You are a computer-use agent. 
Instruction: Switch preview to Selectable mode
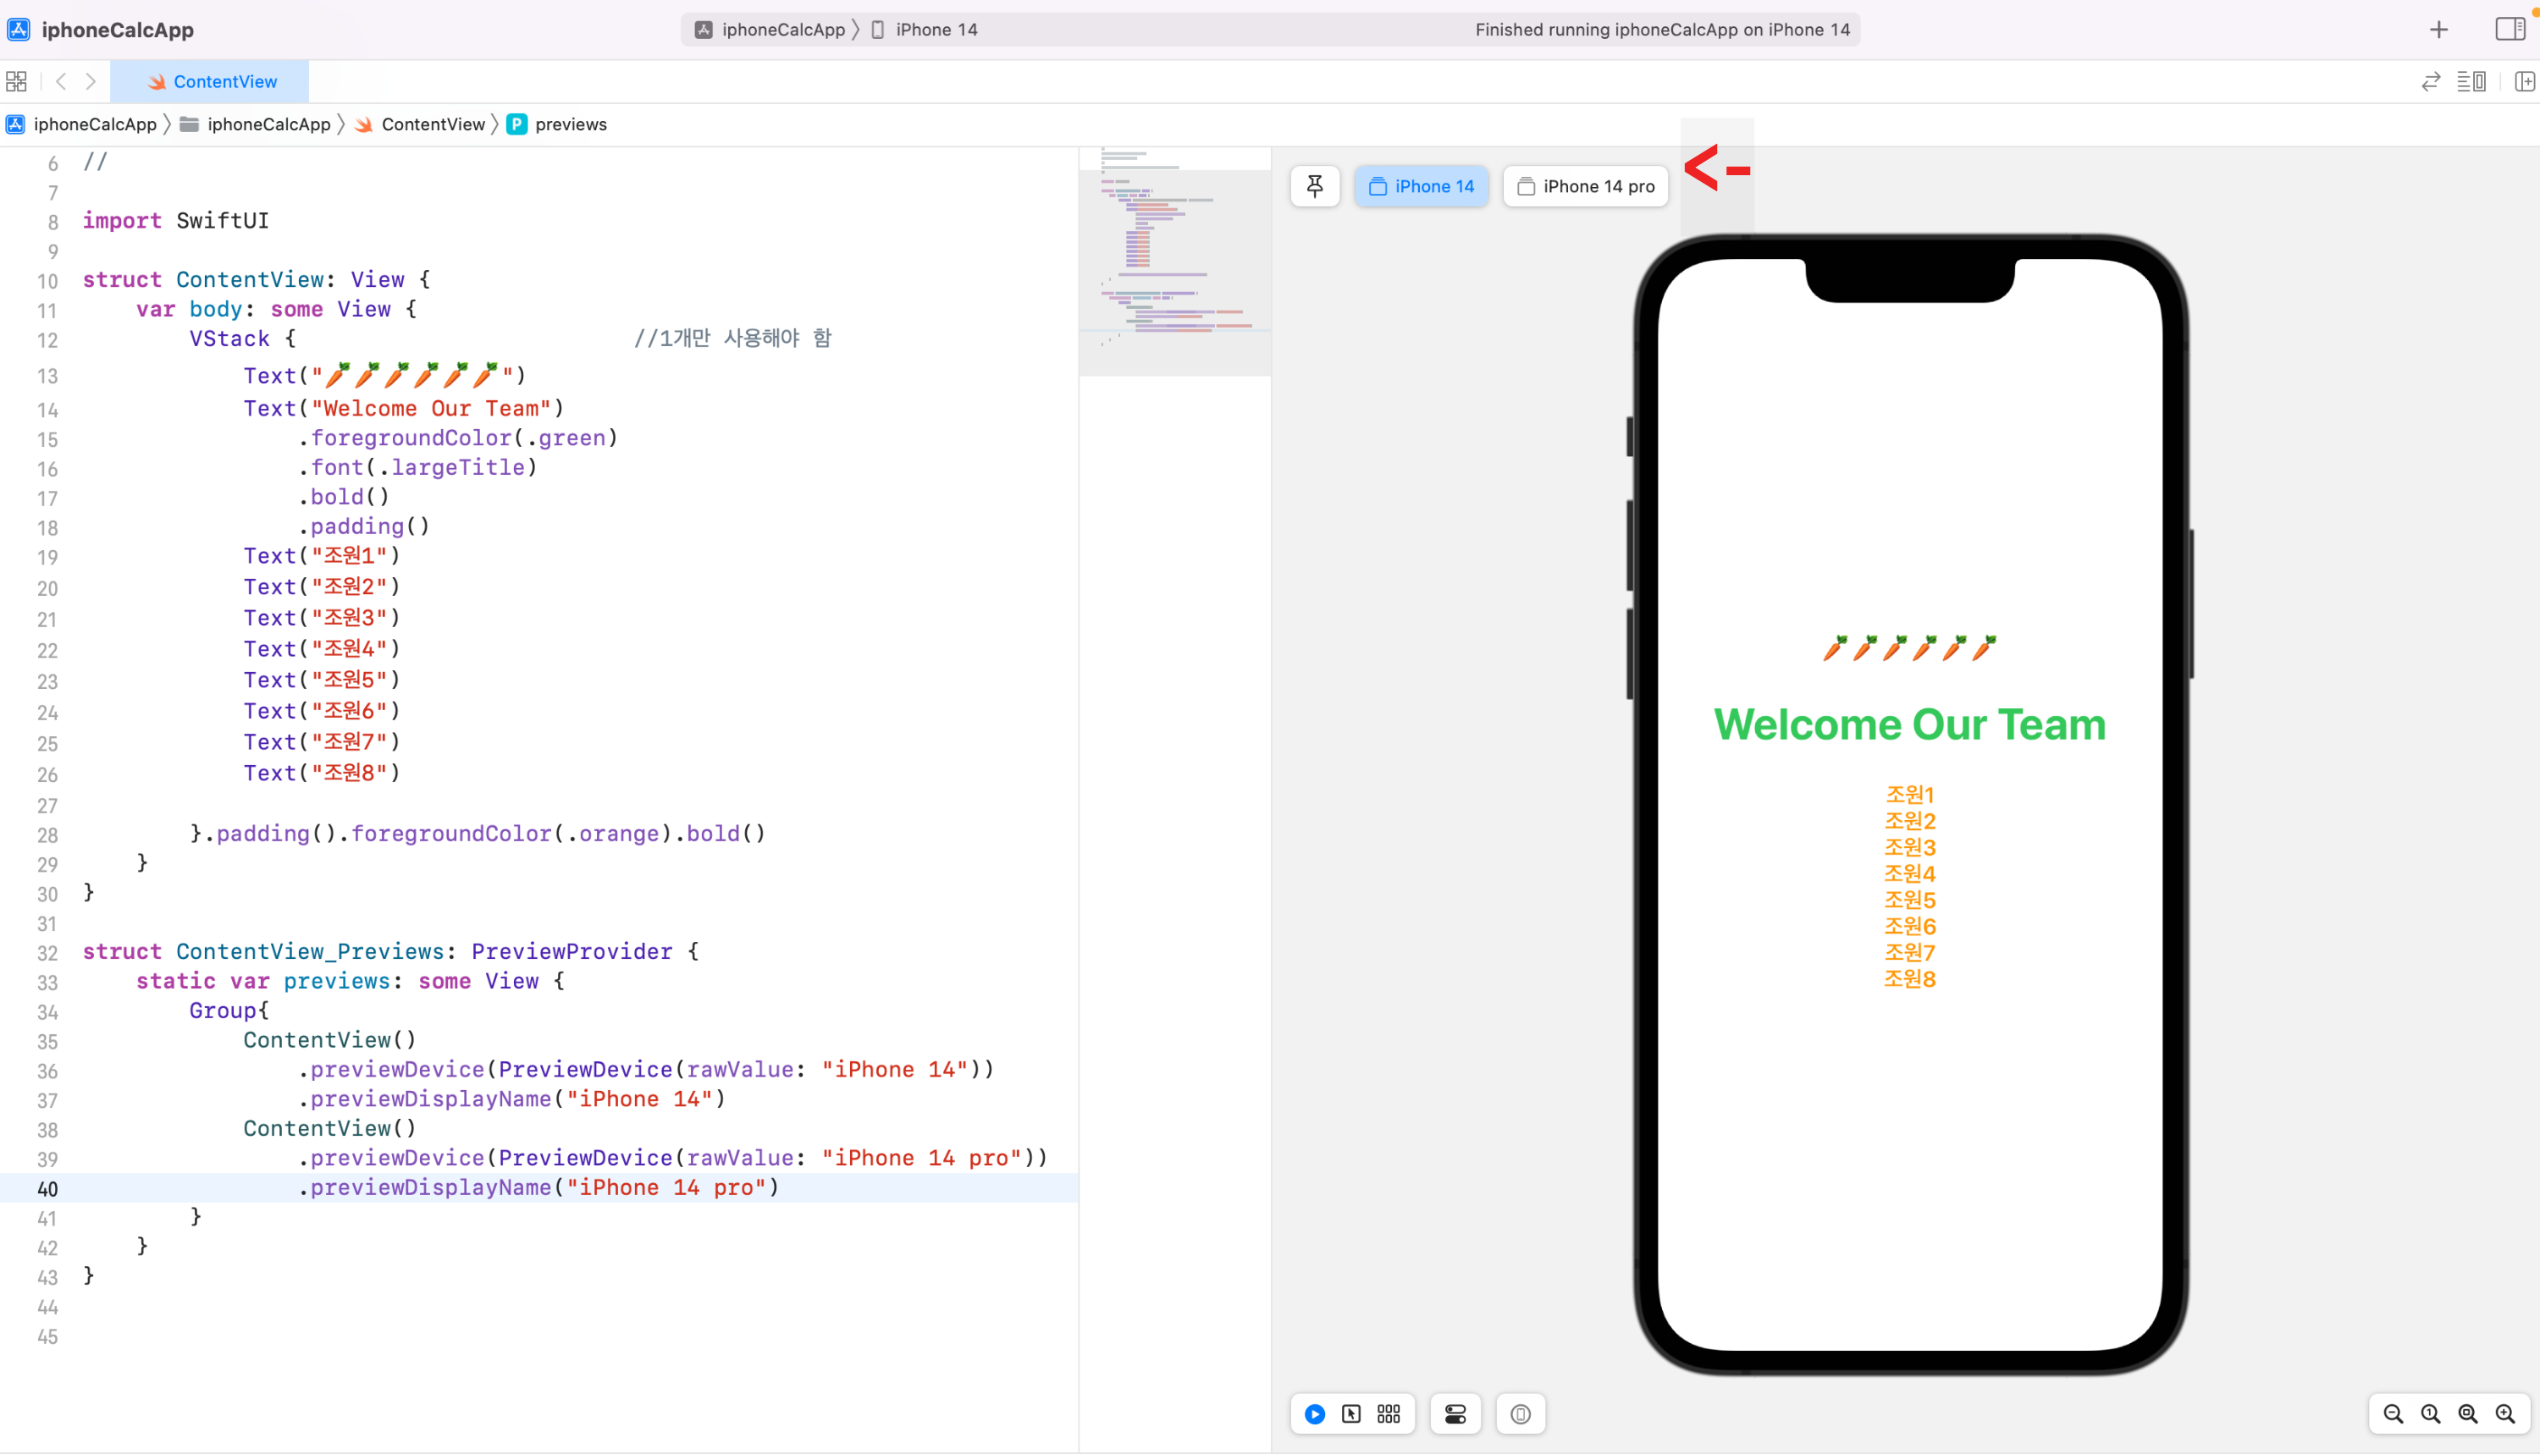[x=1351, y=1414]
